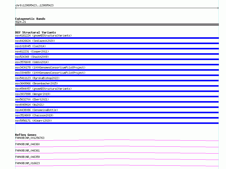Image resolution: width=226 pixels, height=169 pixels.
Task: Click the blue bar under nsv4161224
Action: tap(117, 38)
